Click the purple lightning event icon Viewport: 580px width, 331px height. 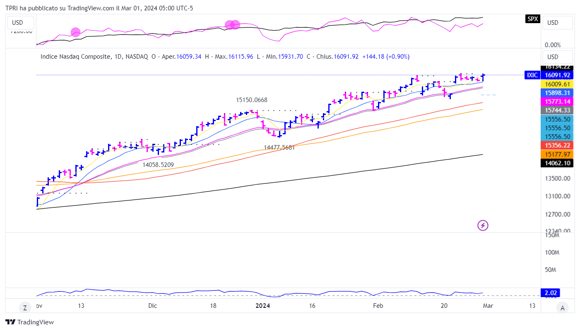point(483,225)
